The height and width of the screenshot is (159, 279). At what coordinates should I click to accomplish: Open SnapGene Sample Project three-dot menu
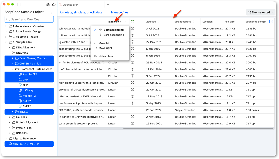pos(51,12)
